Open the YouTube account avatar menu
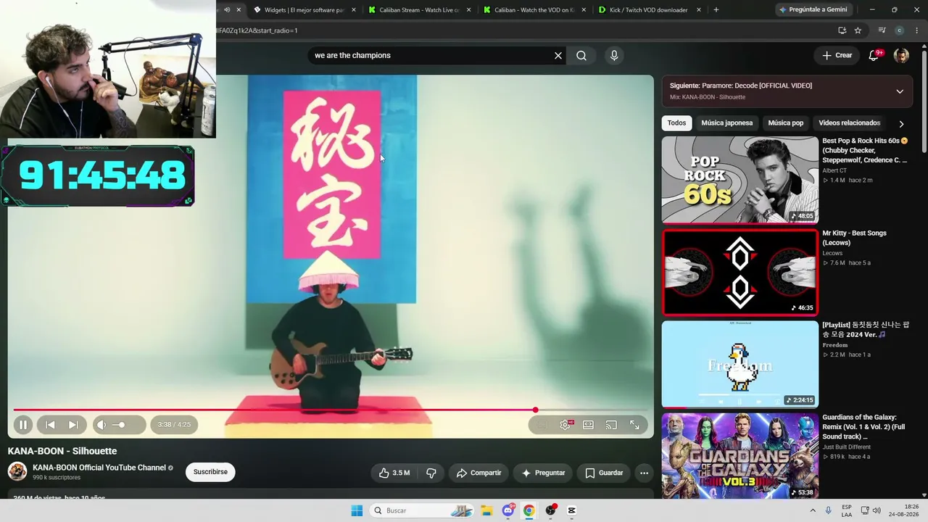This screenshot has width=928, height=522. coord(901,56)
